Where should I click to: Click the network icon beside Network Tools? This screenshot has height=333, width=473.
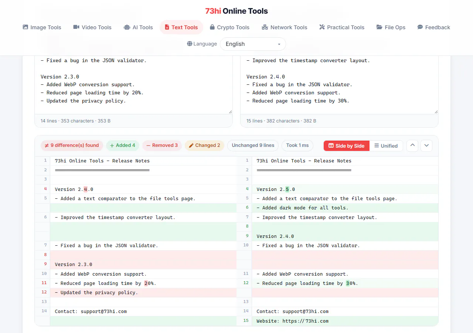(265, 27)
